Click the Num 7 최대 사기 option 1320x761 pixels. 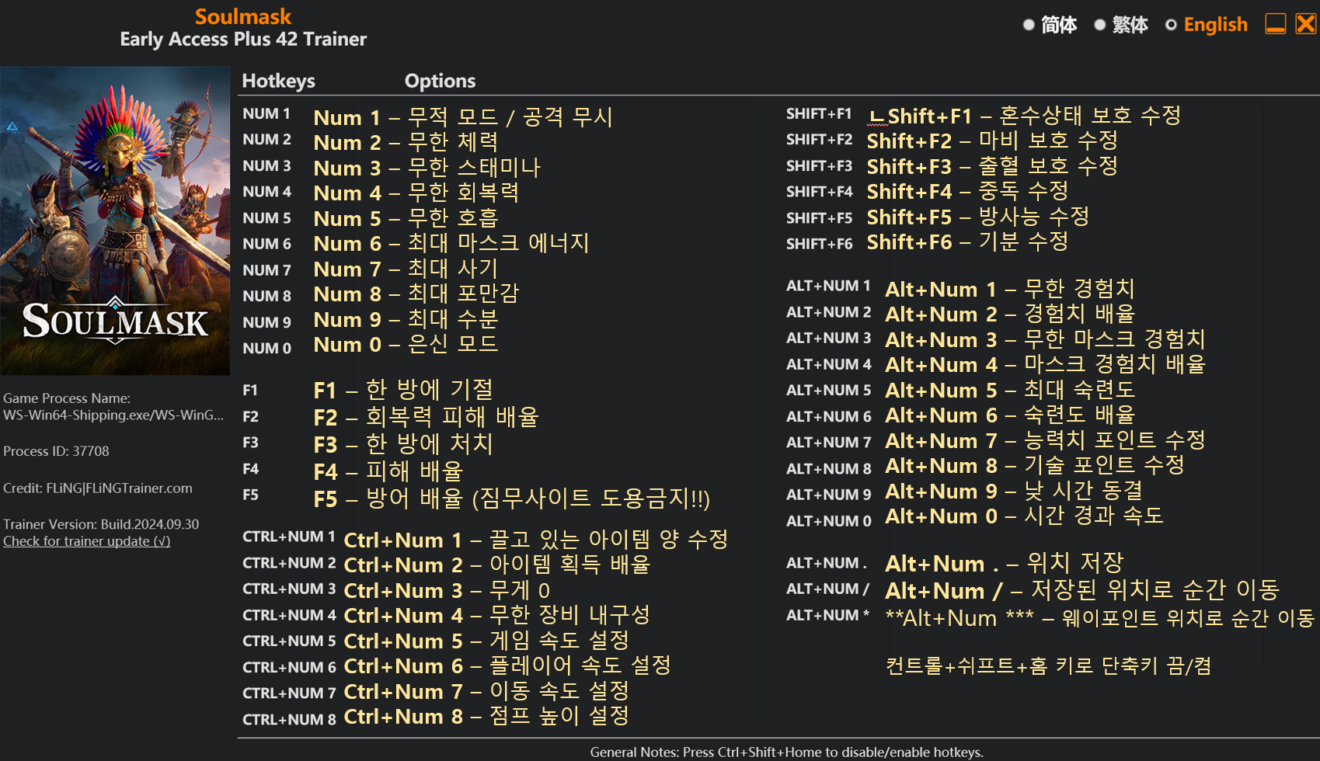point(406,269)
